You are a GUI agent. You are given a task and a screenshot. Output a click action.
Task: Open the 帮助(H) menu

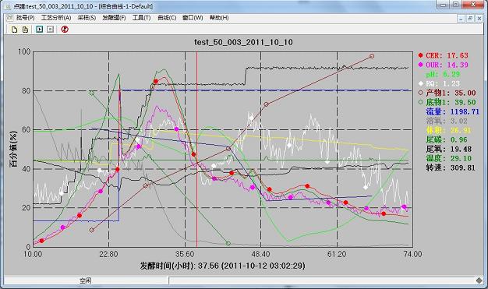[x=219, y=18]
